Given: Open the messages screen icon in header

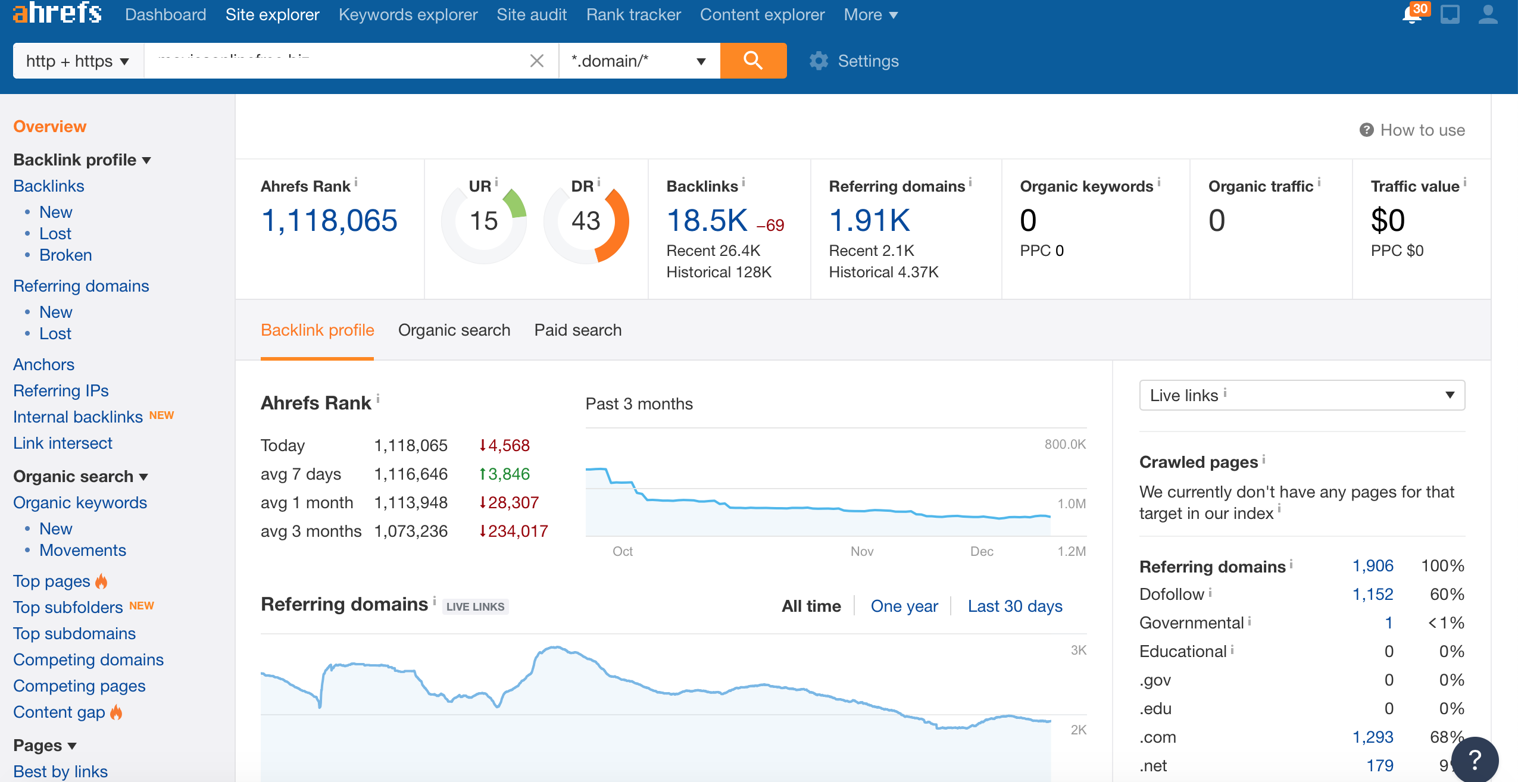Looking at the screenshot, I should [1450, 14].
